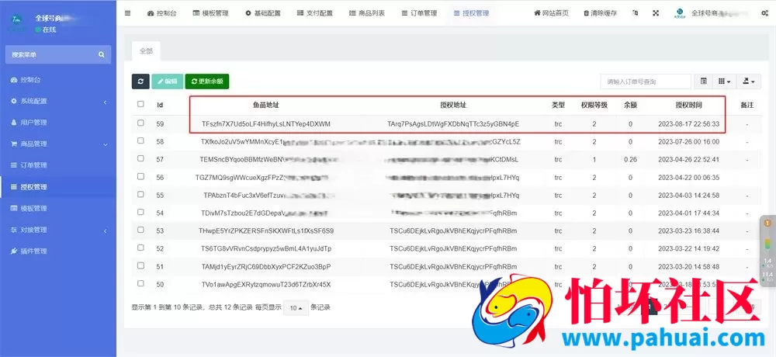Open 支付配置 in top navigation
The image size is (776, 357).
315,13
